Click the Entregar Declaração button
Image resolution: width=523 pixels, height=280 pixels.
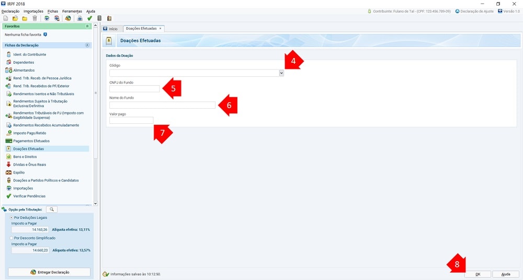(49, 272)
